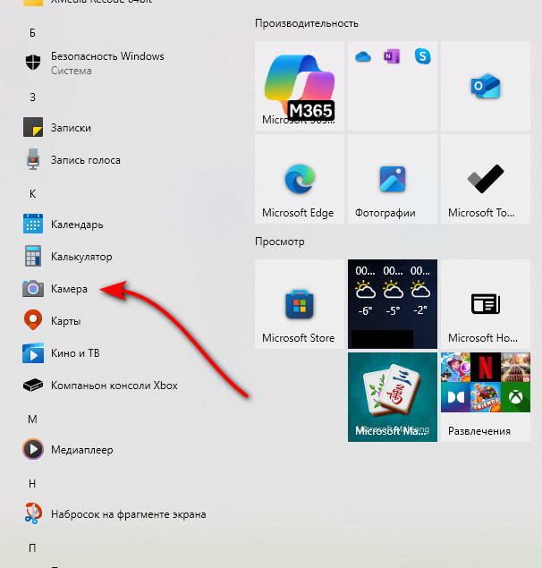Click the Xbox icon in Entertainment folder
The width and height of the screenshot is (542, 568).
click(x=515, y=397)
